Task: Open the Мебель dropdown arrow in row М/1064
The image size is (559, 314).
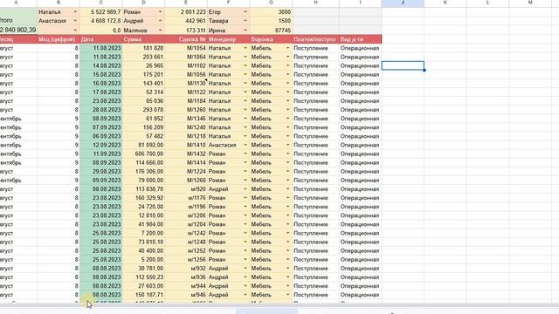Action: click(x=287, y=57)
